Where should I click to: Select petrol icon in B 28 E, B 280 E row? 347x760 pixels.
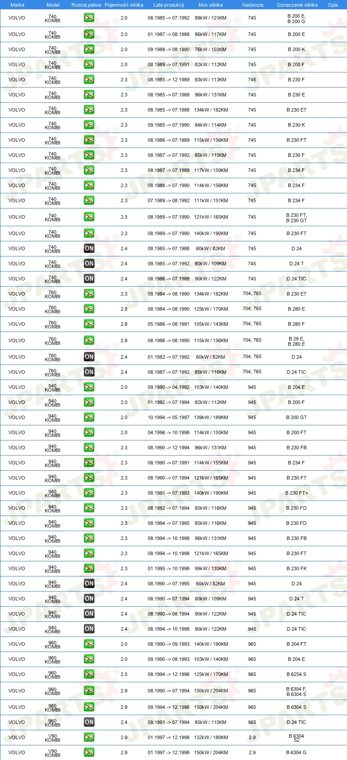click(x=89, y=340)
